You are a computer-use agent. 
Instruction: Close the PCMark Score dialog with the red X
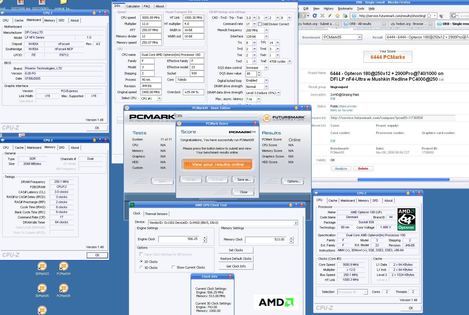tap(255, 123)
